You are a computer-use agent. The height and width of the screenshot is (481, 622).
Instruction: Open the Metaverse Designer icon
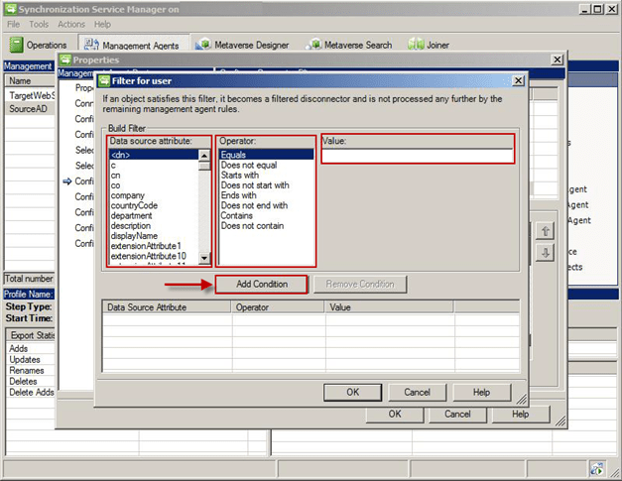pos(203,45)
